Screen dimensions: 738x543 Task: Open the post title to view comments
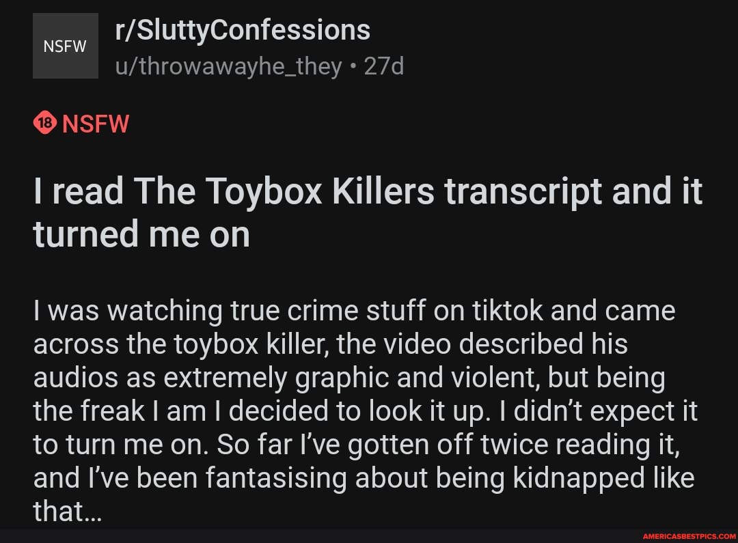367,212
